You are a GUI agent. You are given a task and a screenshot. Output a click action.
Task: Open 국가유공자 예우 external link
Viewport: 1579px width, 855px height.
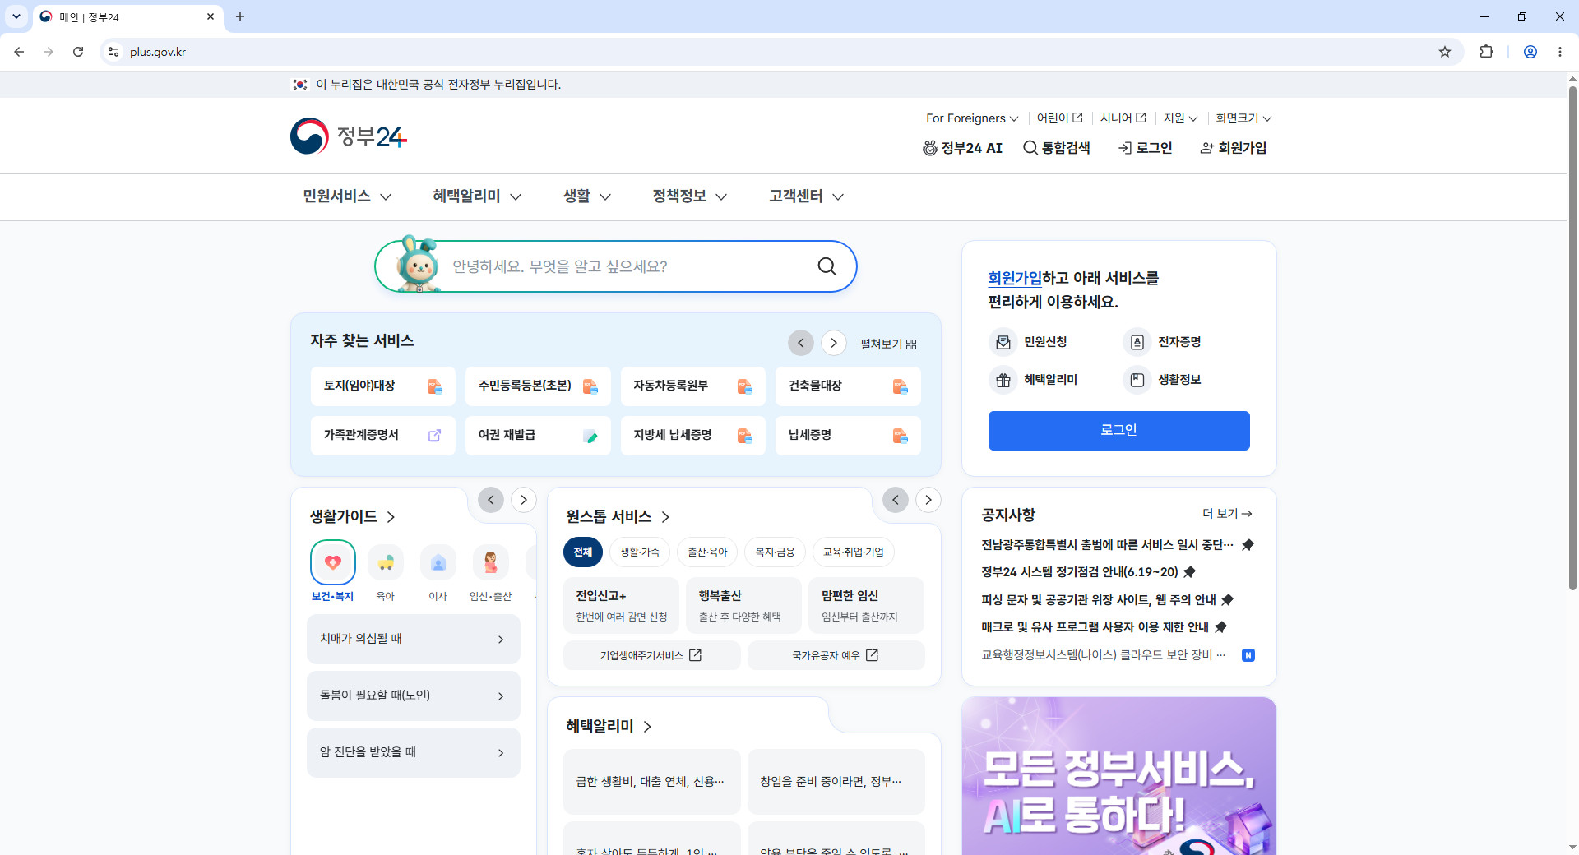pos(836,656)
